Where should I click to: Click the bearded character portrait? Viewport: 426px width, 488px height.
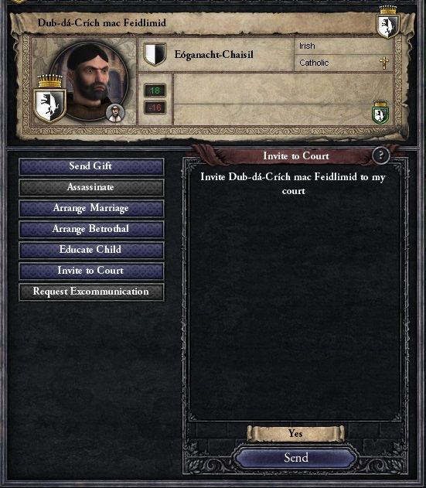click(90, 81)
